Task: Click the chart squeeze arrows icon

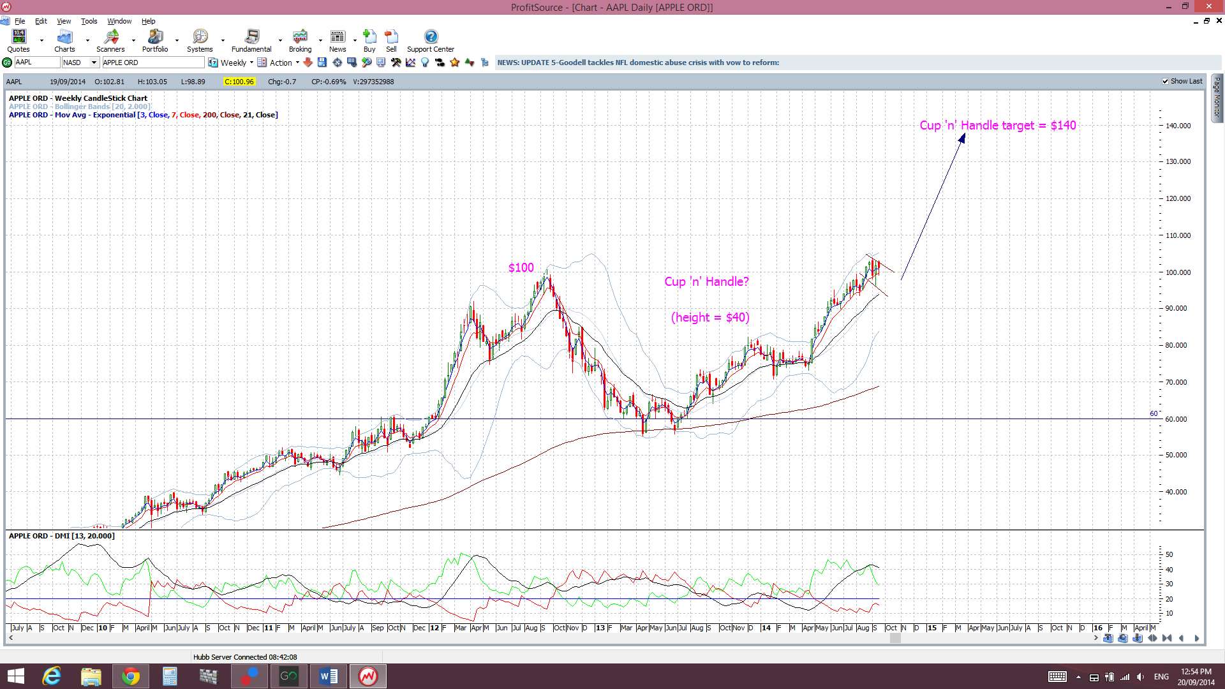Action: (1167, 638)
